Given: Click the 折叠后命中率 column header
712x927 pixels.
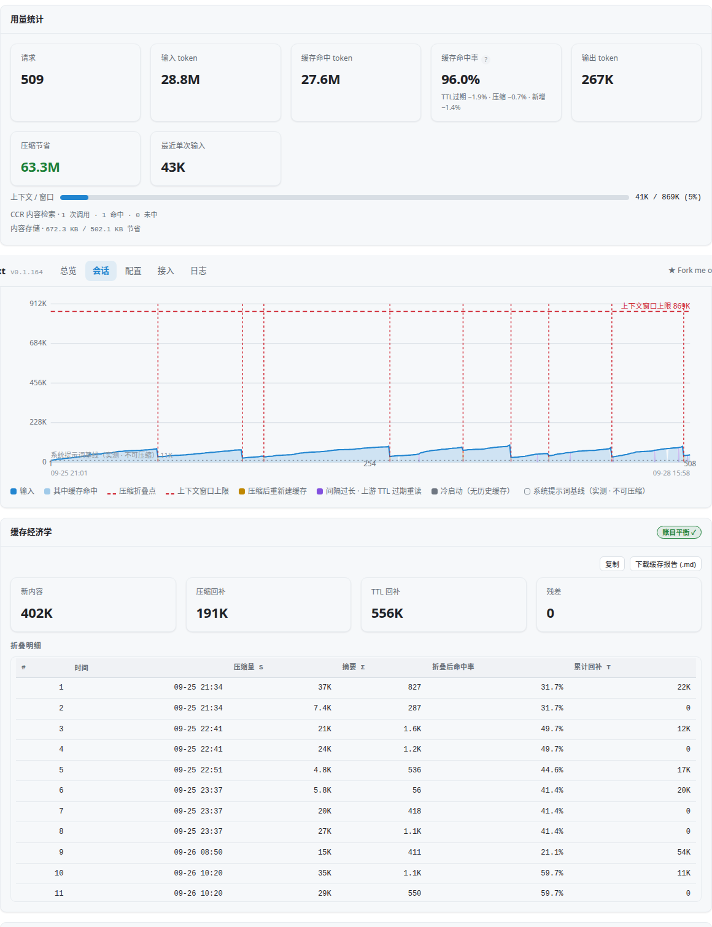Looking at the screenshot, I should pyautogui.click(x=453, y=667).
